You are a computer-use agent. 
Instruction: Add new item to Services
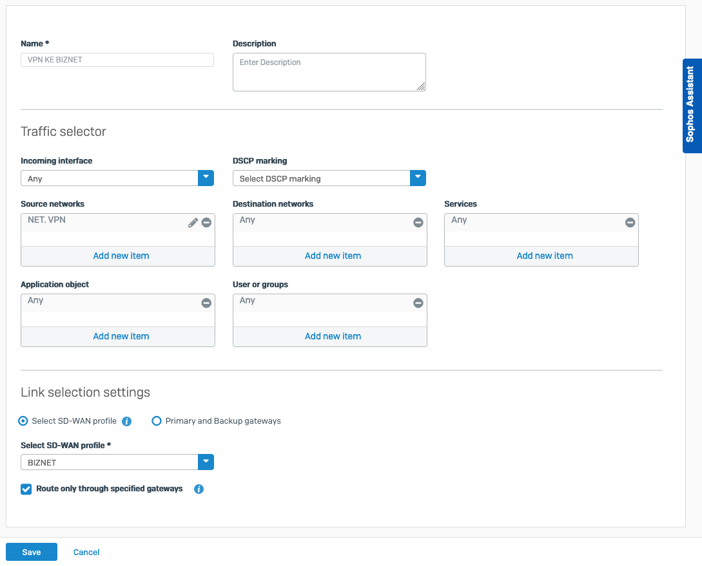tap(545, 256)
